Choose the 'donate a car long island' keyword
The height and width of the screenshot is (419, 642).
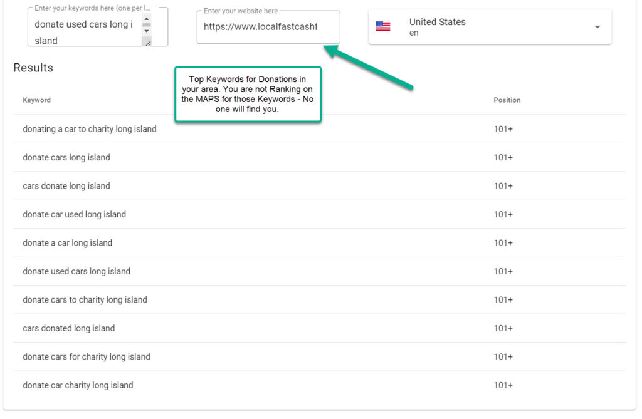(x=68, y=243)
